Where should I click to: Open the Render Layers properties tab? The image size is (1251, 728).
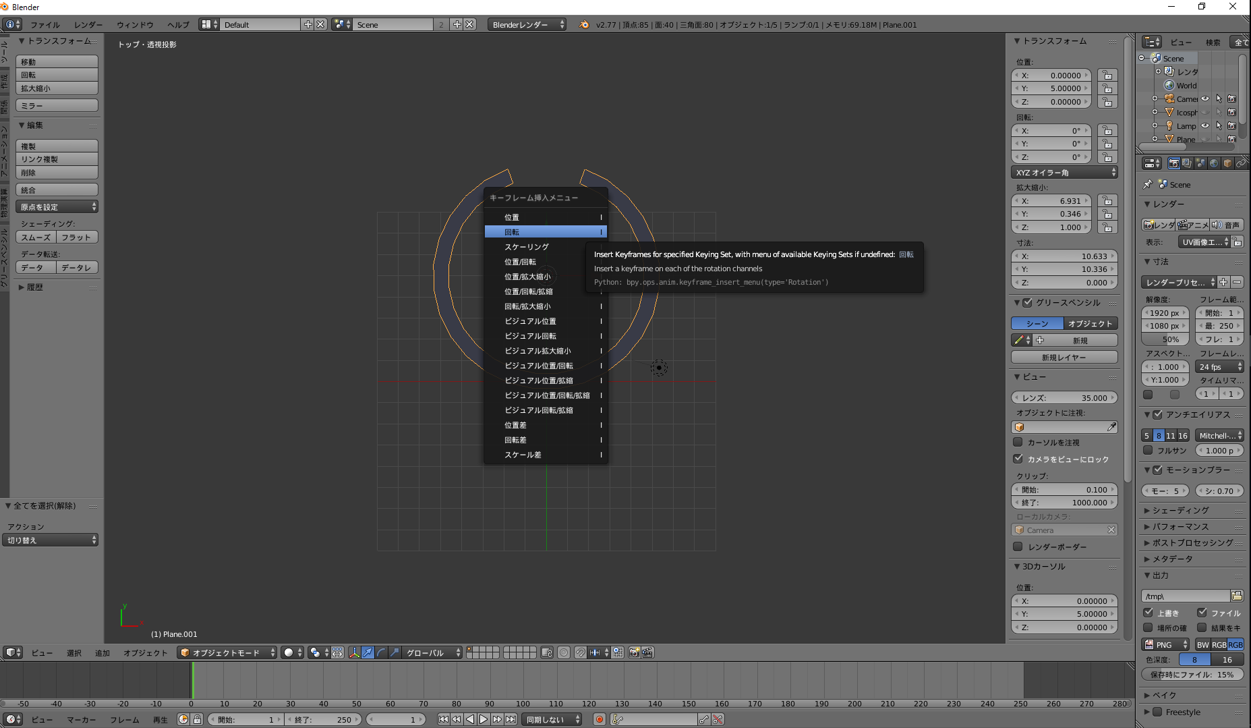1187,163
